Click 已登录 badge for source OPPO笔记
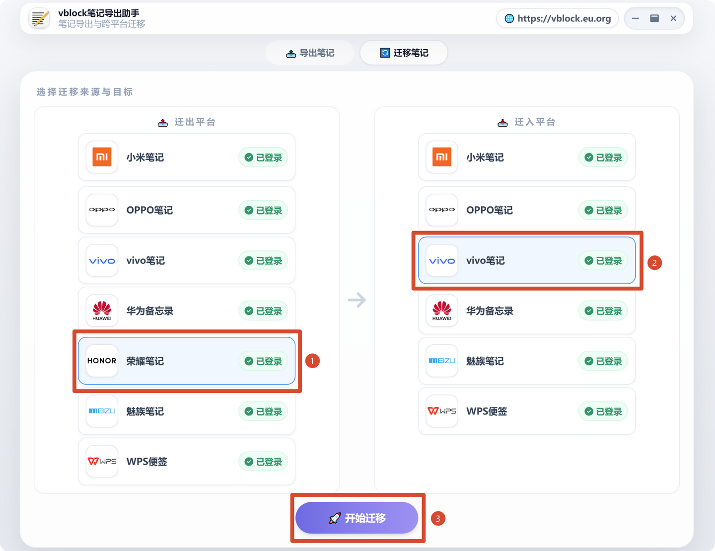Screen dimensions: 715x551 tap(263, 210)
